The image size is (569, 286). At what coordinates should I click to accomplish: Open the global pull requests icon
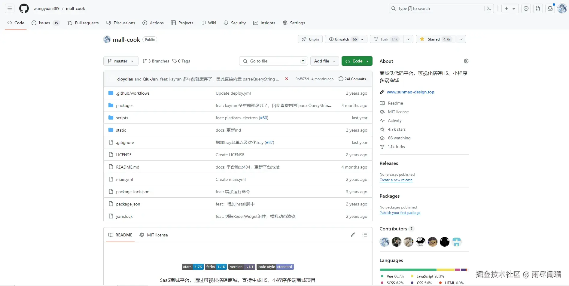[538, 8]
